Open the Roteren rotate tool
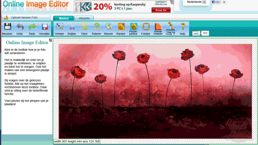Screen dimensions: 258x145 (97, 27)
